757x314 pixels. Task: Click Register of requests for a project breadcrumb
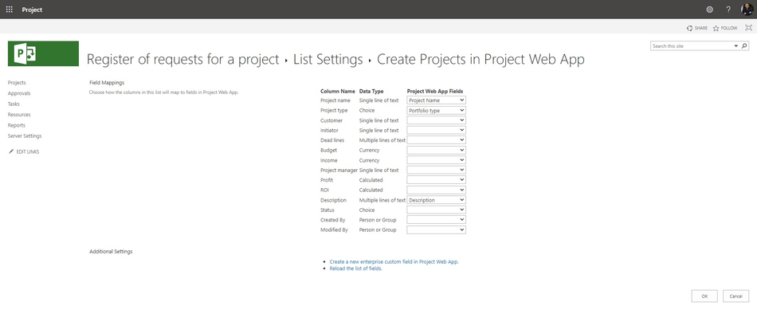click(183, 60)
